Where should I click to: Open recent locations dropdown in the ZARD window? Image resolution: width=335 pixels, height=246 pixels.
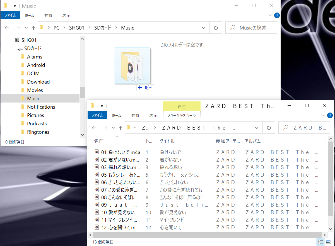pos(113,128)
